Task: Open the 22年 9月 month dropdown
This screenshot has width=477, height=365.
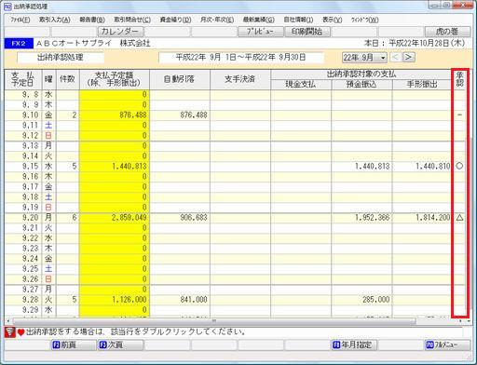Action: (364, 58)
